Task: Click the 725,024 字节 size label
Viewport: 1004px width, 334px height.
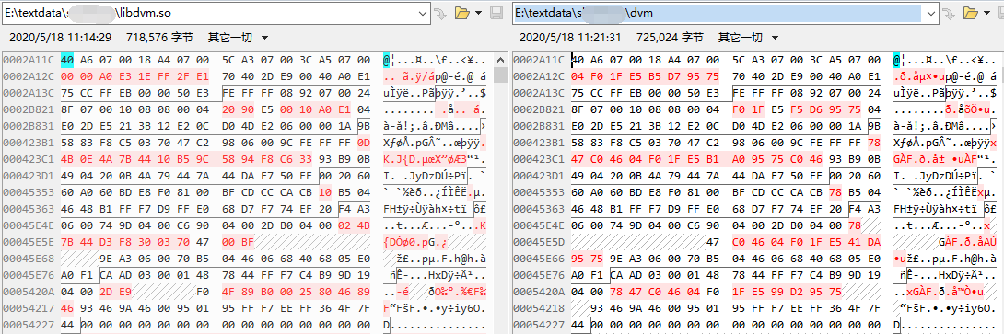Action: point(669,37)
